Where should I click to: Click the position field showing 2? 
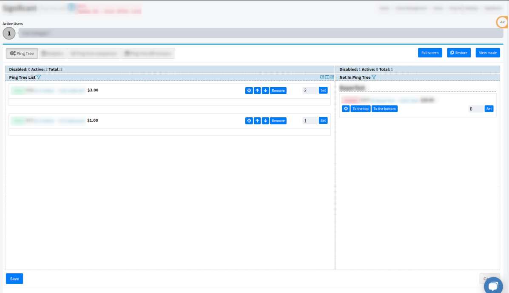[x=309, y=91]
